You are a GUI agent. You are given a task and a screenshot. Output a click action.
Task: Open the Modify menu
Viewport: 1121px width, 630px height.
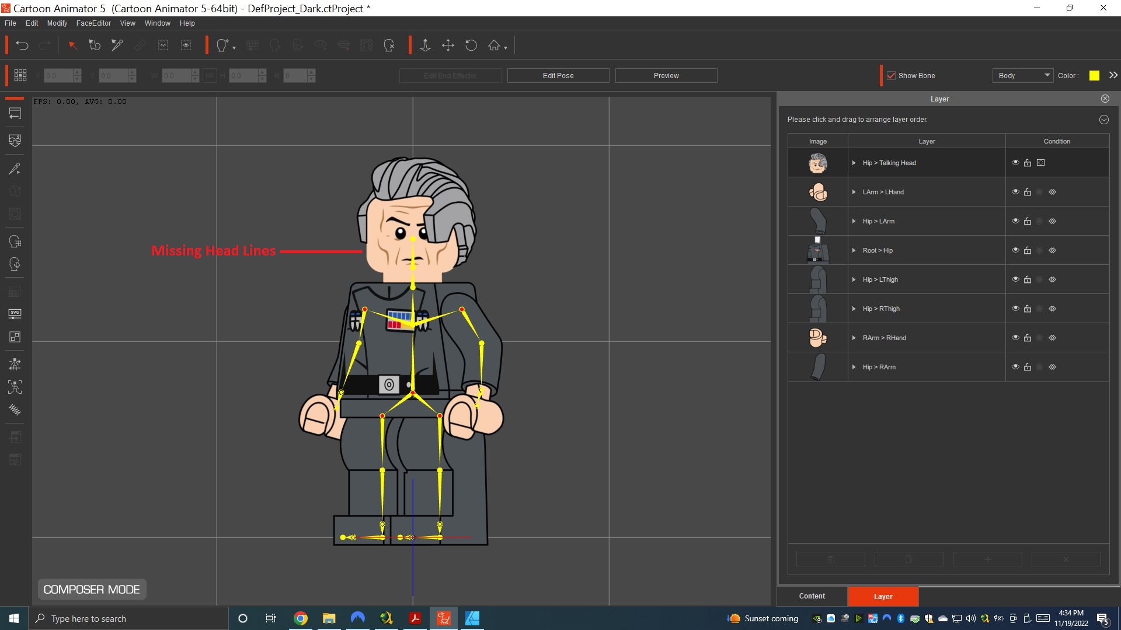click(x=57, y=23)
